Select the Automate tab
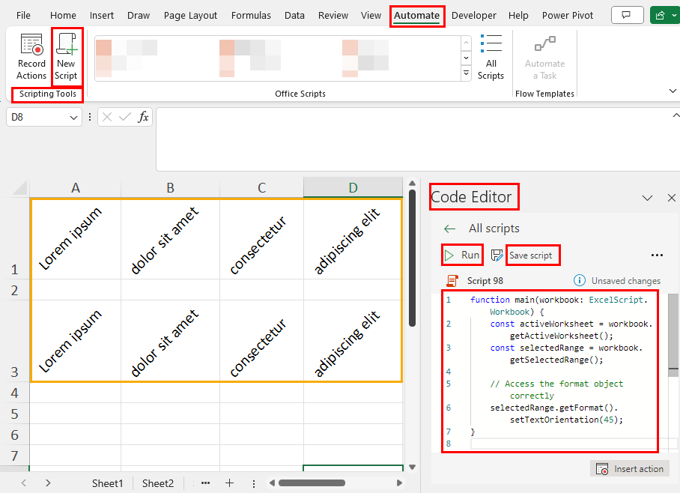 tap(416, 16)
